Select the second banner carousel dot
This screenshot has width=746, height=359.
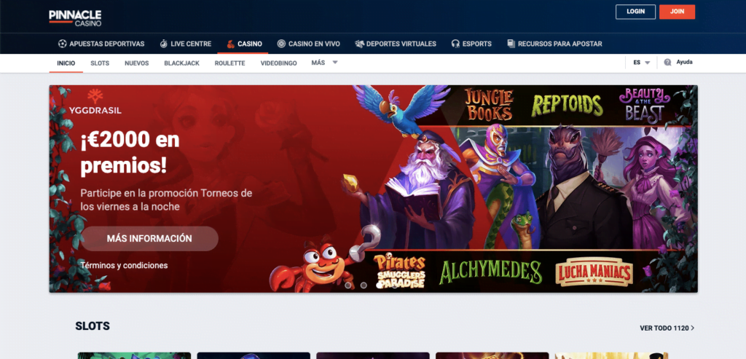364,285
